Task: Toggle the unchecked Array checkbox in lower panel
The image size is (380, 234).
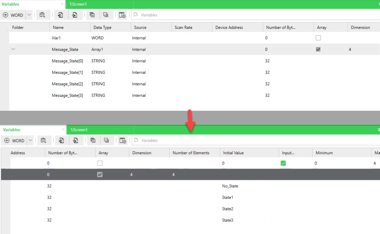Action: click(x=100, y=163)
